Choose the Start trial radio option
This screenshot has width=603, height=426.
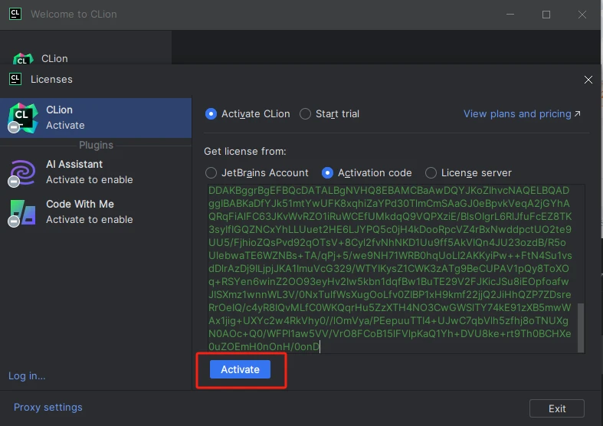coord(306,113)
